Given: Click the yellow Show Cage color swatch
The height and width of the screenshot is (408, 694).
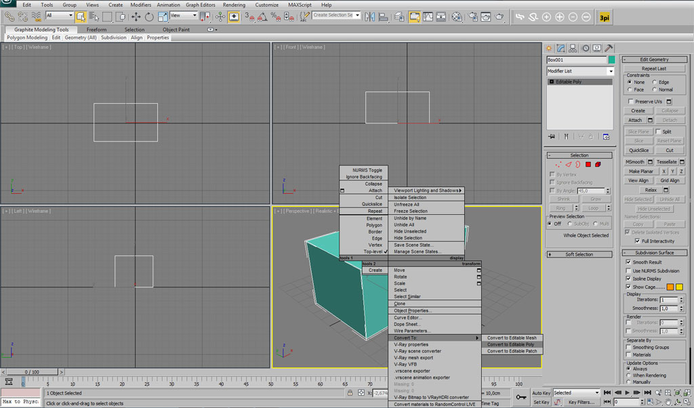Looking at the screenshot, I should click(679, 287).
